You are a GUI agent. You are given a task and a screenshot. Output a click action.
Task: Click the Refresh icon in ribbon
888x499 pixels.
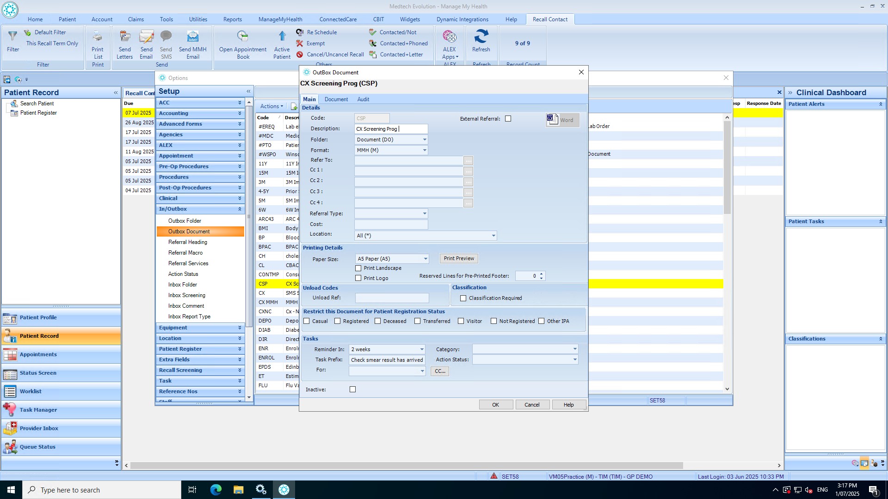481,37
